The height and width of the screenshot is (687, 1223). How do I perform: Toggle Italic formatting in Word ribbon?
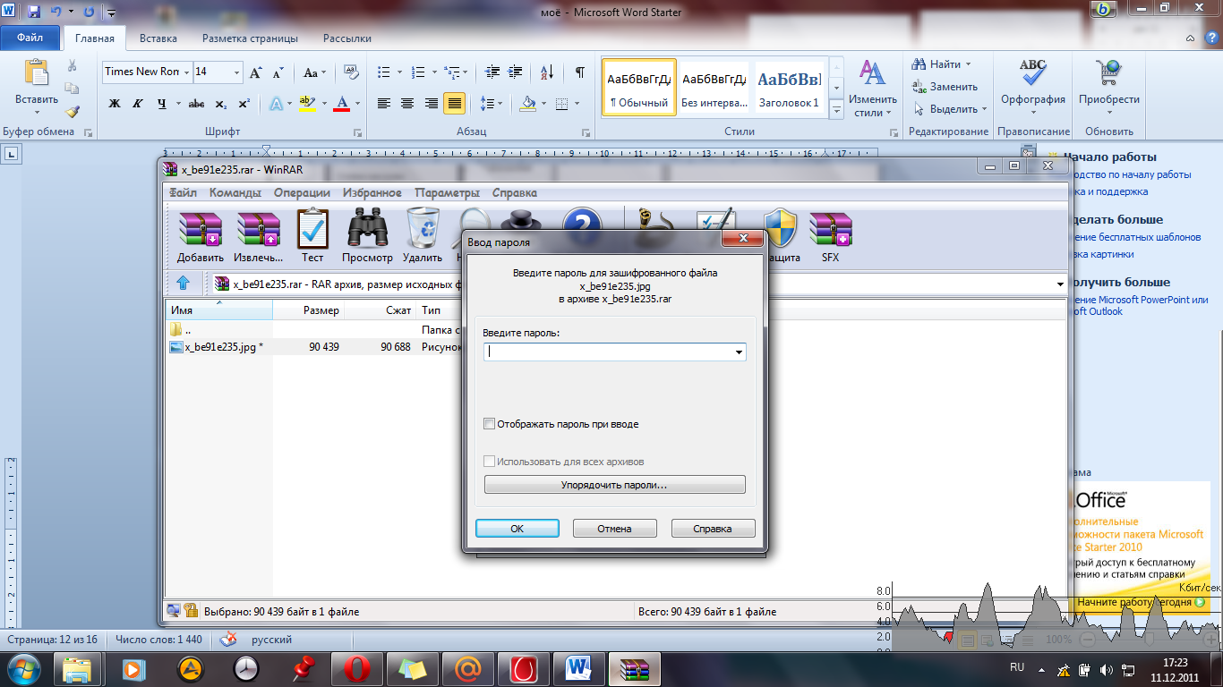pyautogui.click(x=138, y=104)
